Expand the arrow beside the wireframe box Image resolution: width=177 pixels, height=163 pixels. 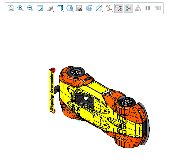click(63, 12)
